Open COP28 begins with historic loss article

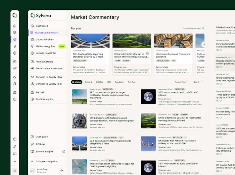(103, 121)
